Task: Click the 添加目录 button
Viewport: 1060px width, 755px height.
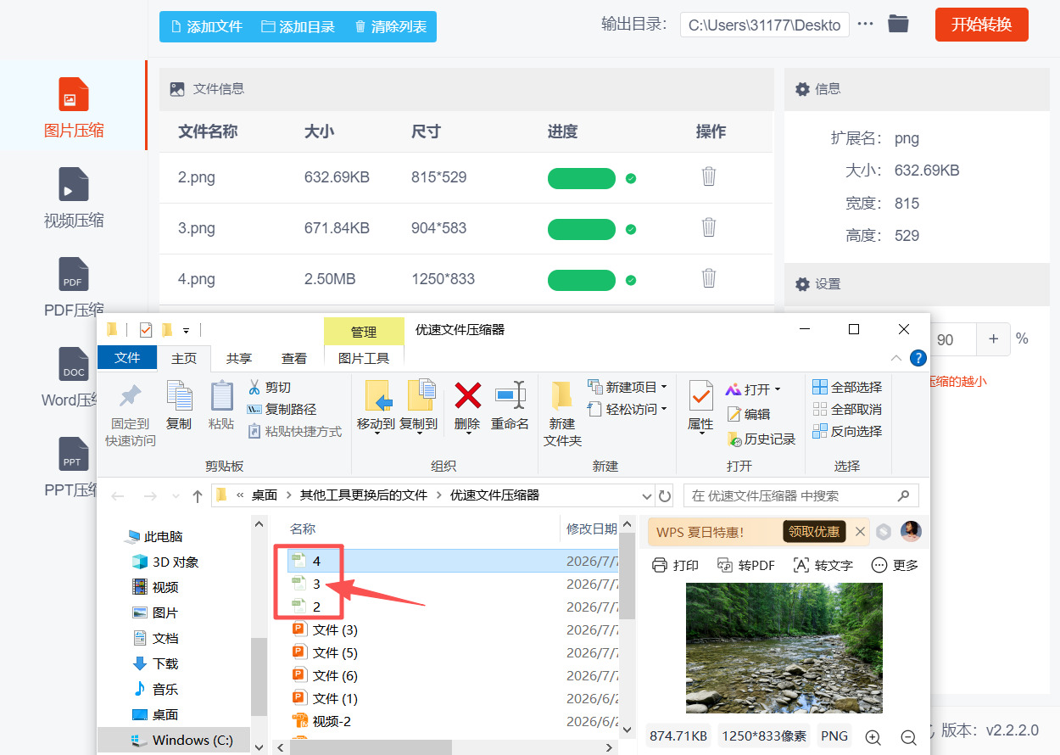Action: tap(298, 26)
